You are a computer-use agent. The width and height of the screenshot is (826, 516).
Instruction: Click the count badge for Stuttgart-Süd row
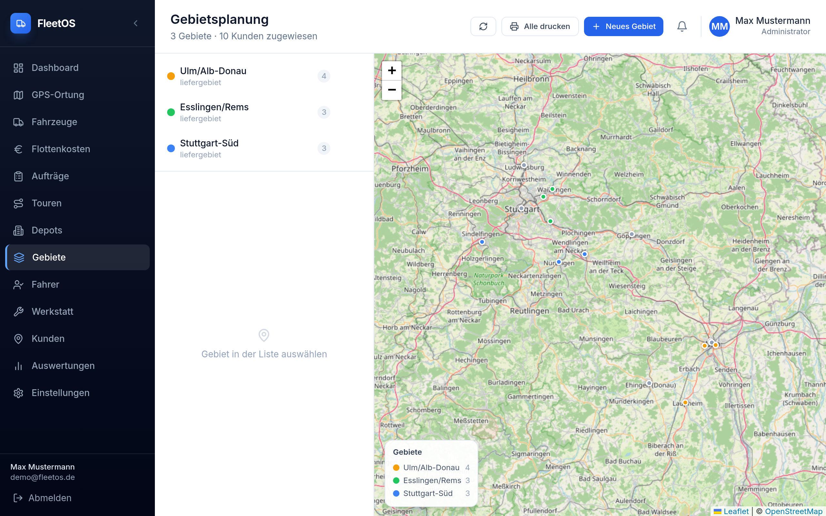click(324, 148)
